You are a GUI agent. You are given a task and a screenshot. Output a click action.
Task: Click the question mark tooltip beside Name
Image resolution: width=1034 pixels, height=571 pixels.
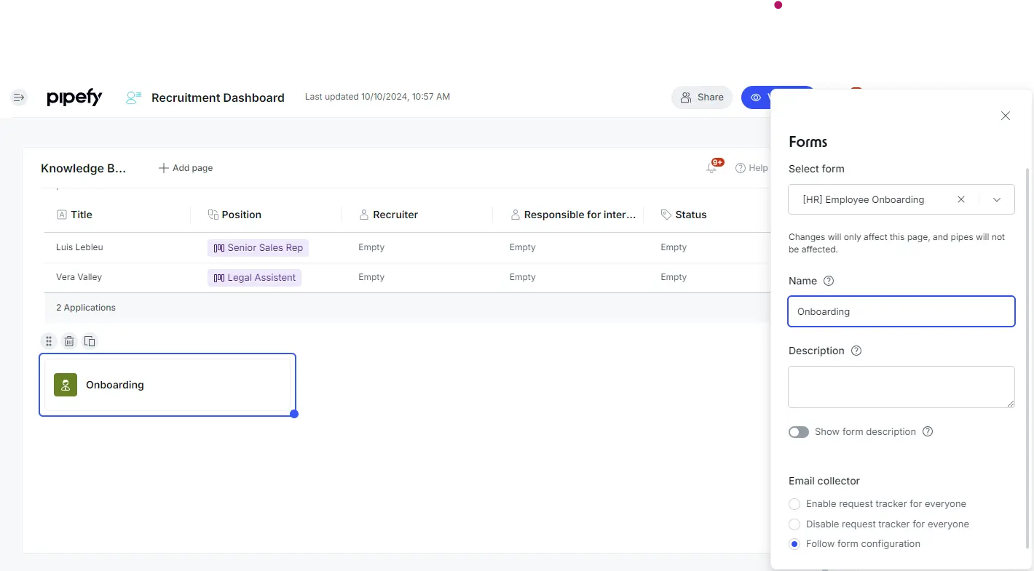pyautogui.click(x=828, y=280)
